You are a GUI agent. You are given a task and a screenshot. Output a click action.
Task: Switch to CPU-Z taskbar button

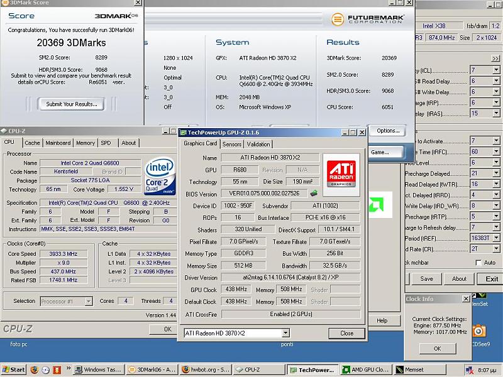click(259, 369)
